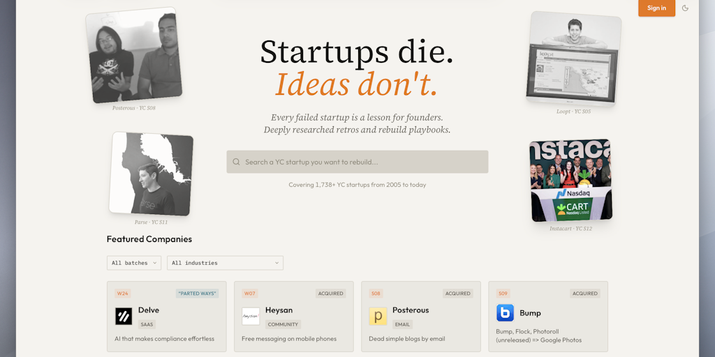Viewport: 715px width, 357px height.
Task: Open the Heysan company card title
Action: point(279,310)
